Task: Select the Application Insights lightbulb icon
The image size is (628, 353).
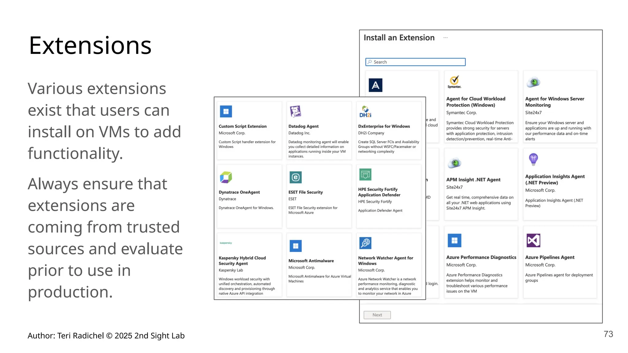Action: click(533, 160)
